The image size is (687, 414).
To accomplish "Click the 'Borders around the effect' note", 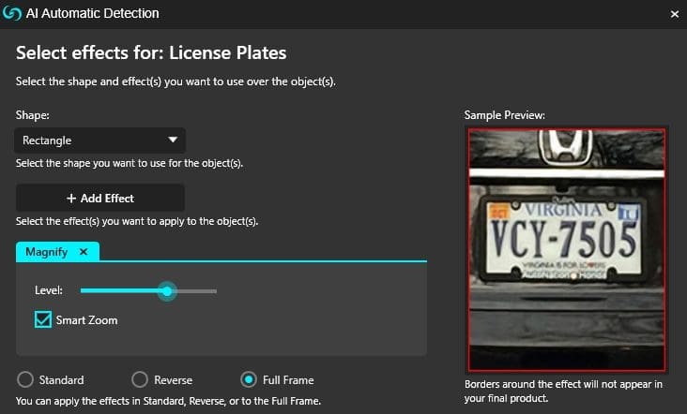I will click(563, 391).
